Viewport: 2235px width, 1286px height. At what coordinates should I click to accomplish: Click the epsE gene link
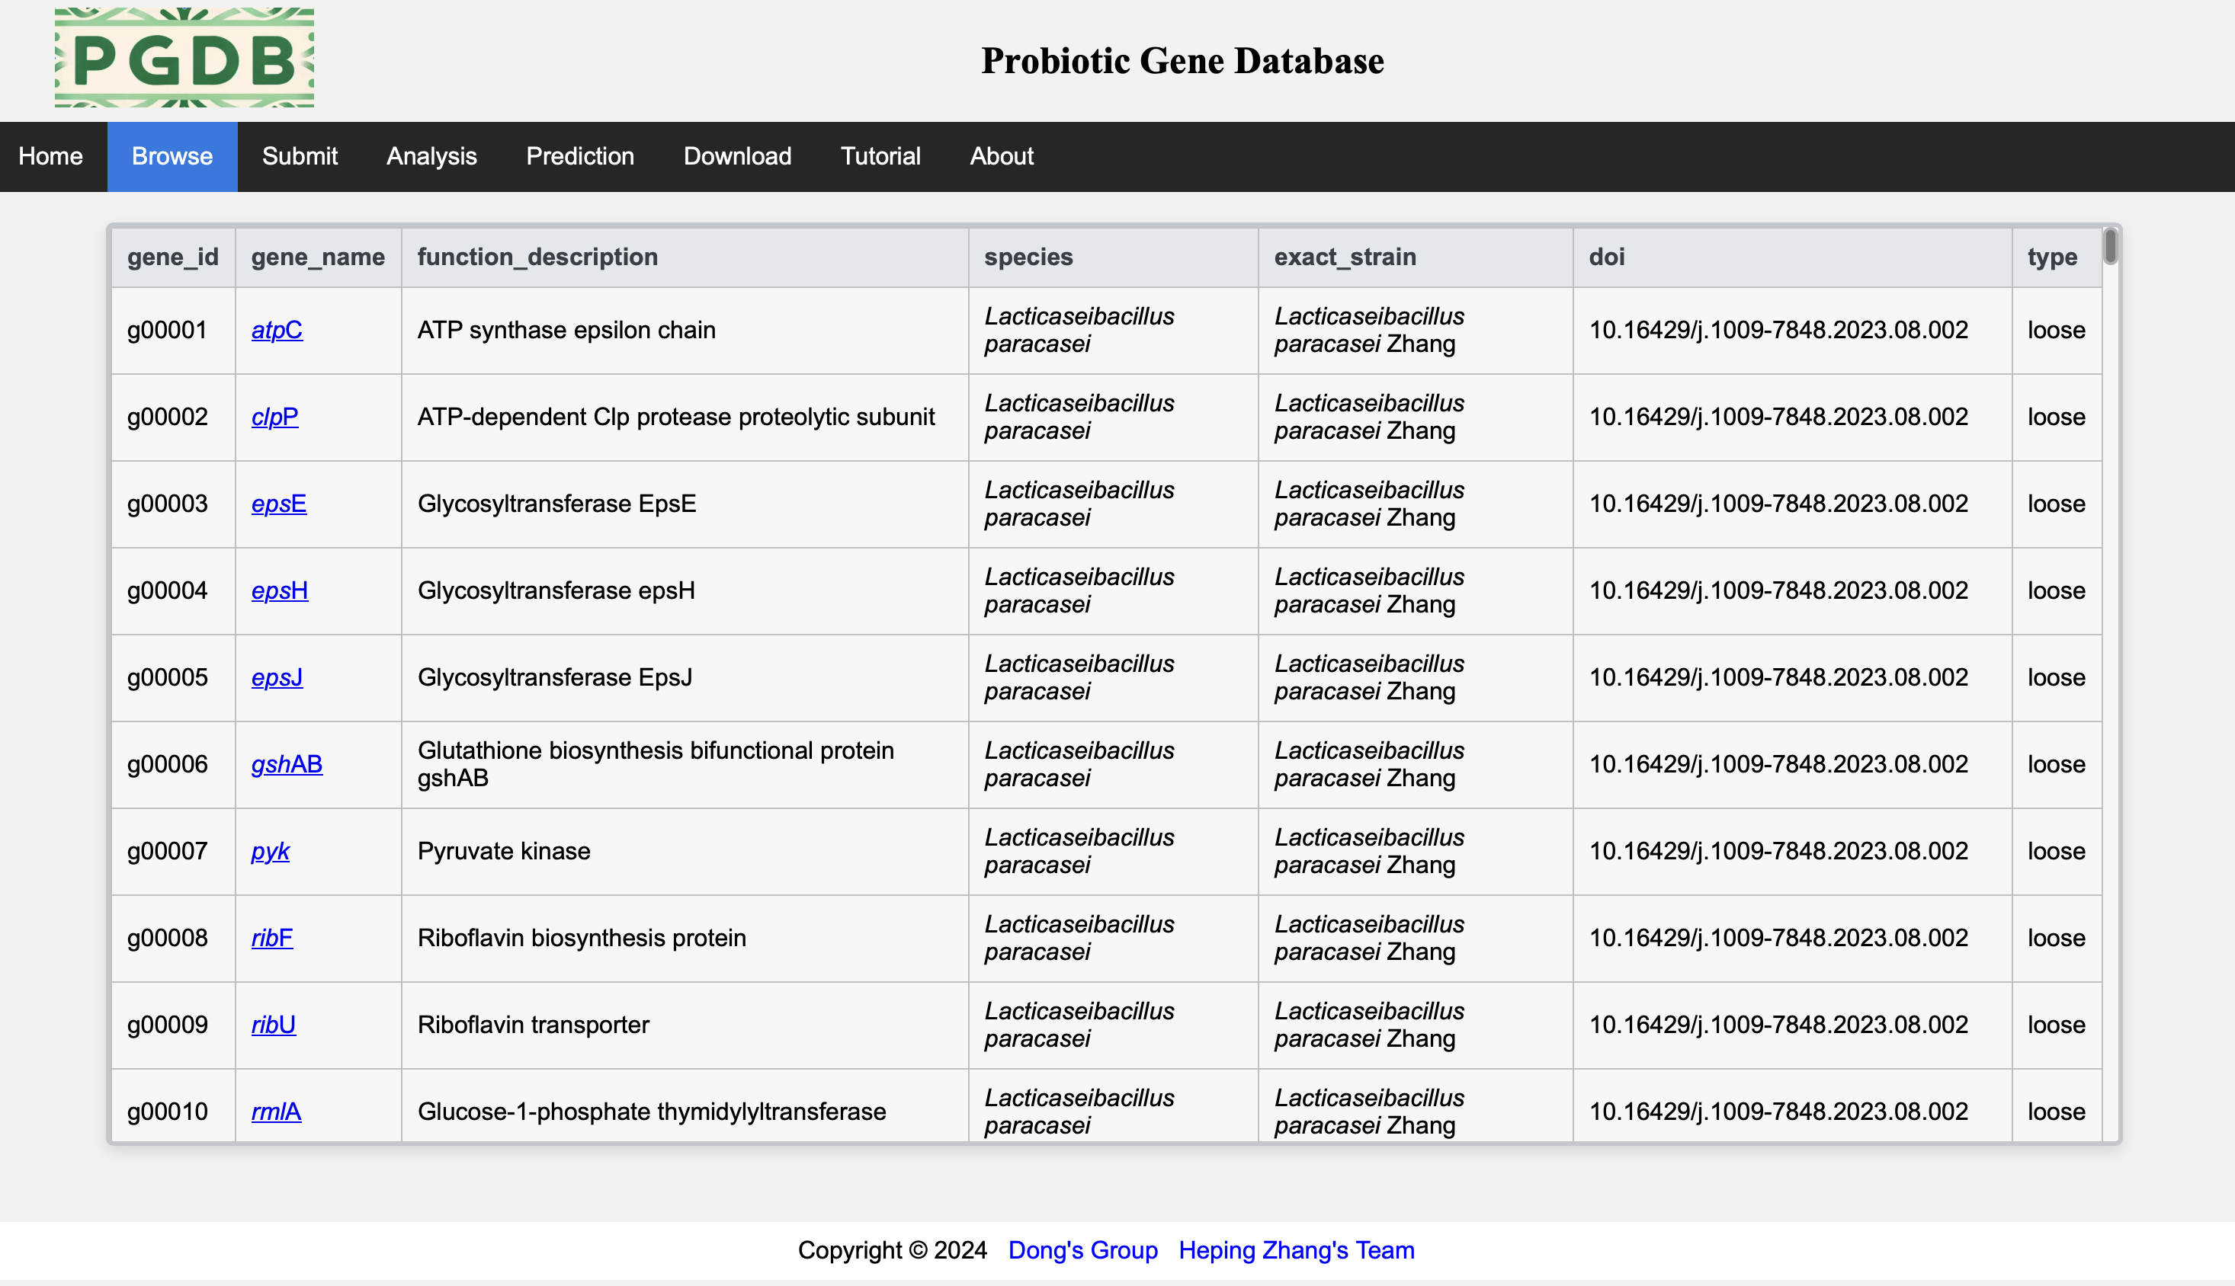pos(278,504)
